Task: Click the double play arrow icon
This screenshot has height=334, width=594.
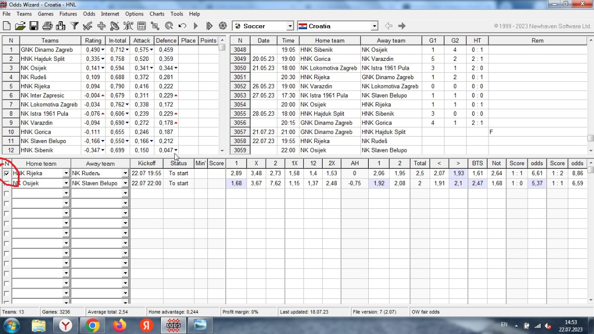Action: [x=209, y=26]
